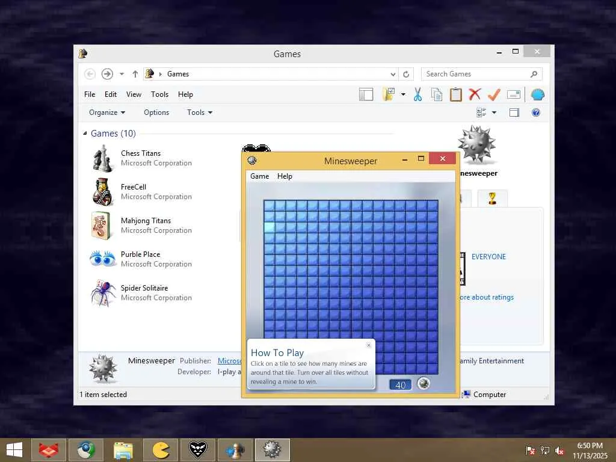Viewport: 616px width, 462px height.
Task: Click the folder options icon in toolbar
Action: click(389, 94)
